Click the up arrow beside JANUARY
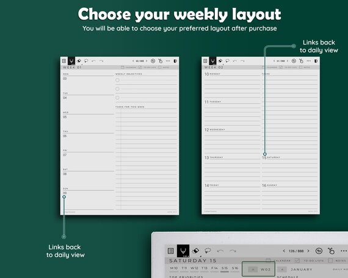 (282, 269)
